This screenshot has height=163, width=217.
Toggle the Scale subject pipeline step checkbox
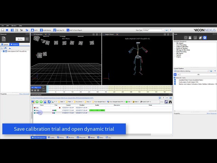tap(175, 82)
